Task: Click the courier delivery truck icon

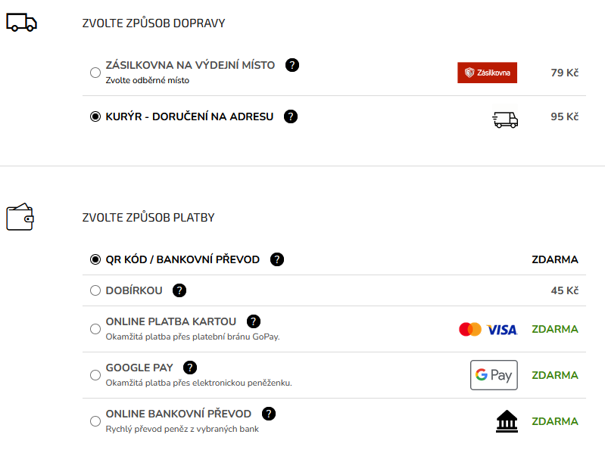Action: (505, 118)
